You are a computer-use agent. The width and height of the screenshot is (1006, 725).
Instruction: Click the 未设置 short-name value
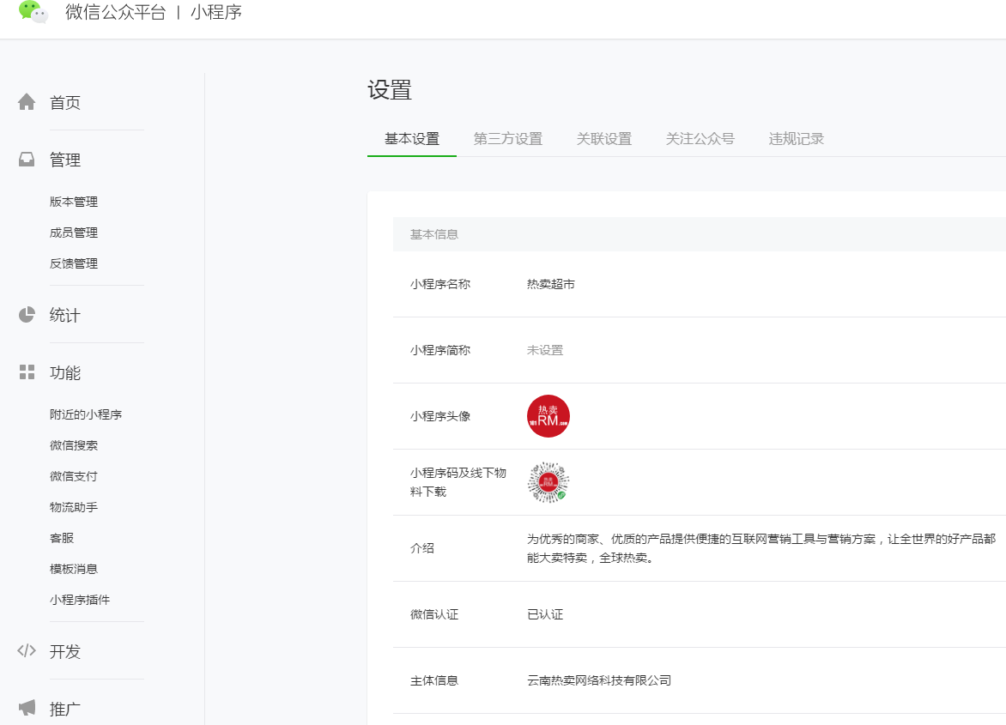[x=545, y=349]
